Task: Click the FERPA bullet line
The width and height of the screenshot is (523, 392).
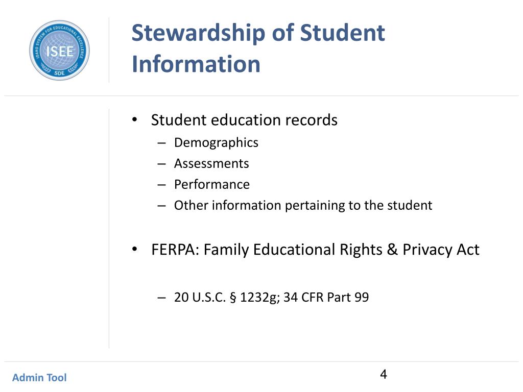Action: (315, 250)
